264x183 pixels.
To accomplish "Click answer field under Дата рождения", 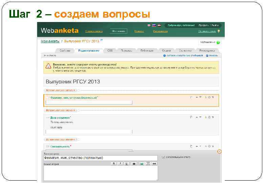I will [x=89, y=131].
